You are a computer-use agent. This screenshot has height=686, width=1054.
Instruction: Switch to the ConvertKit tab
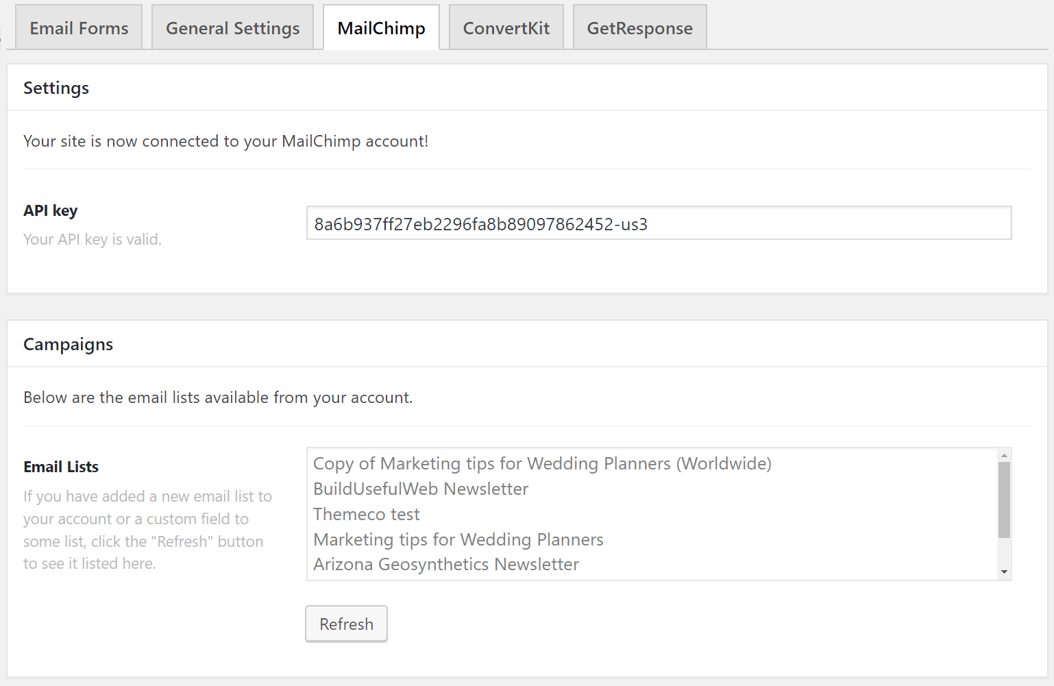coord(506,27)
